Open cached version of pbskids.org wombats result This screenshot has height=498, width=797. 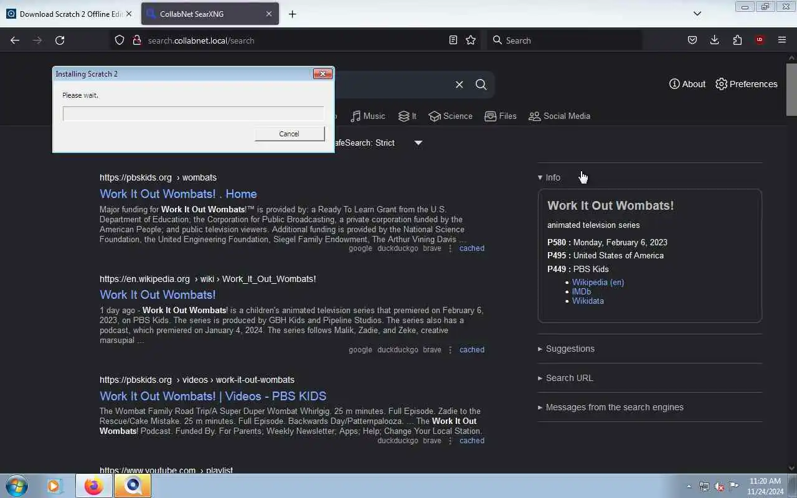[x=471, y=248]
